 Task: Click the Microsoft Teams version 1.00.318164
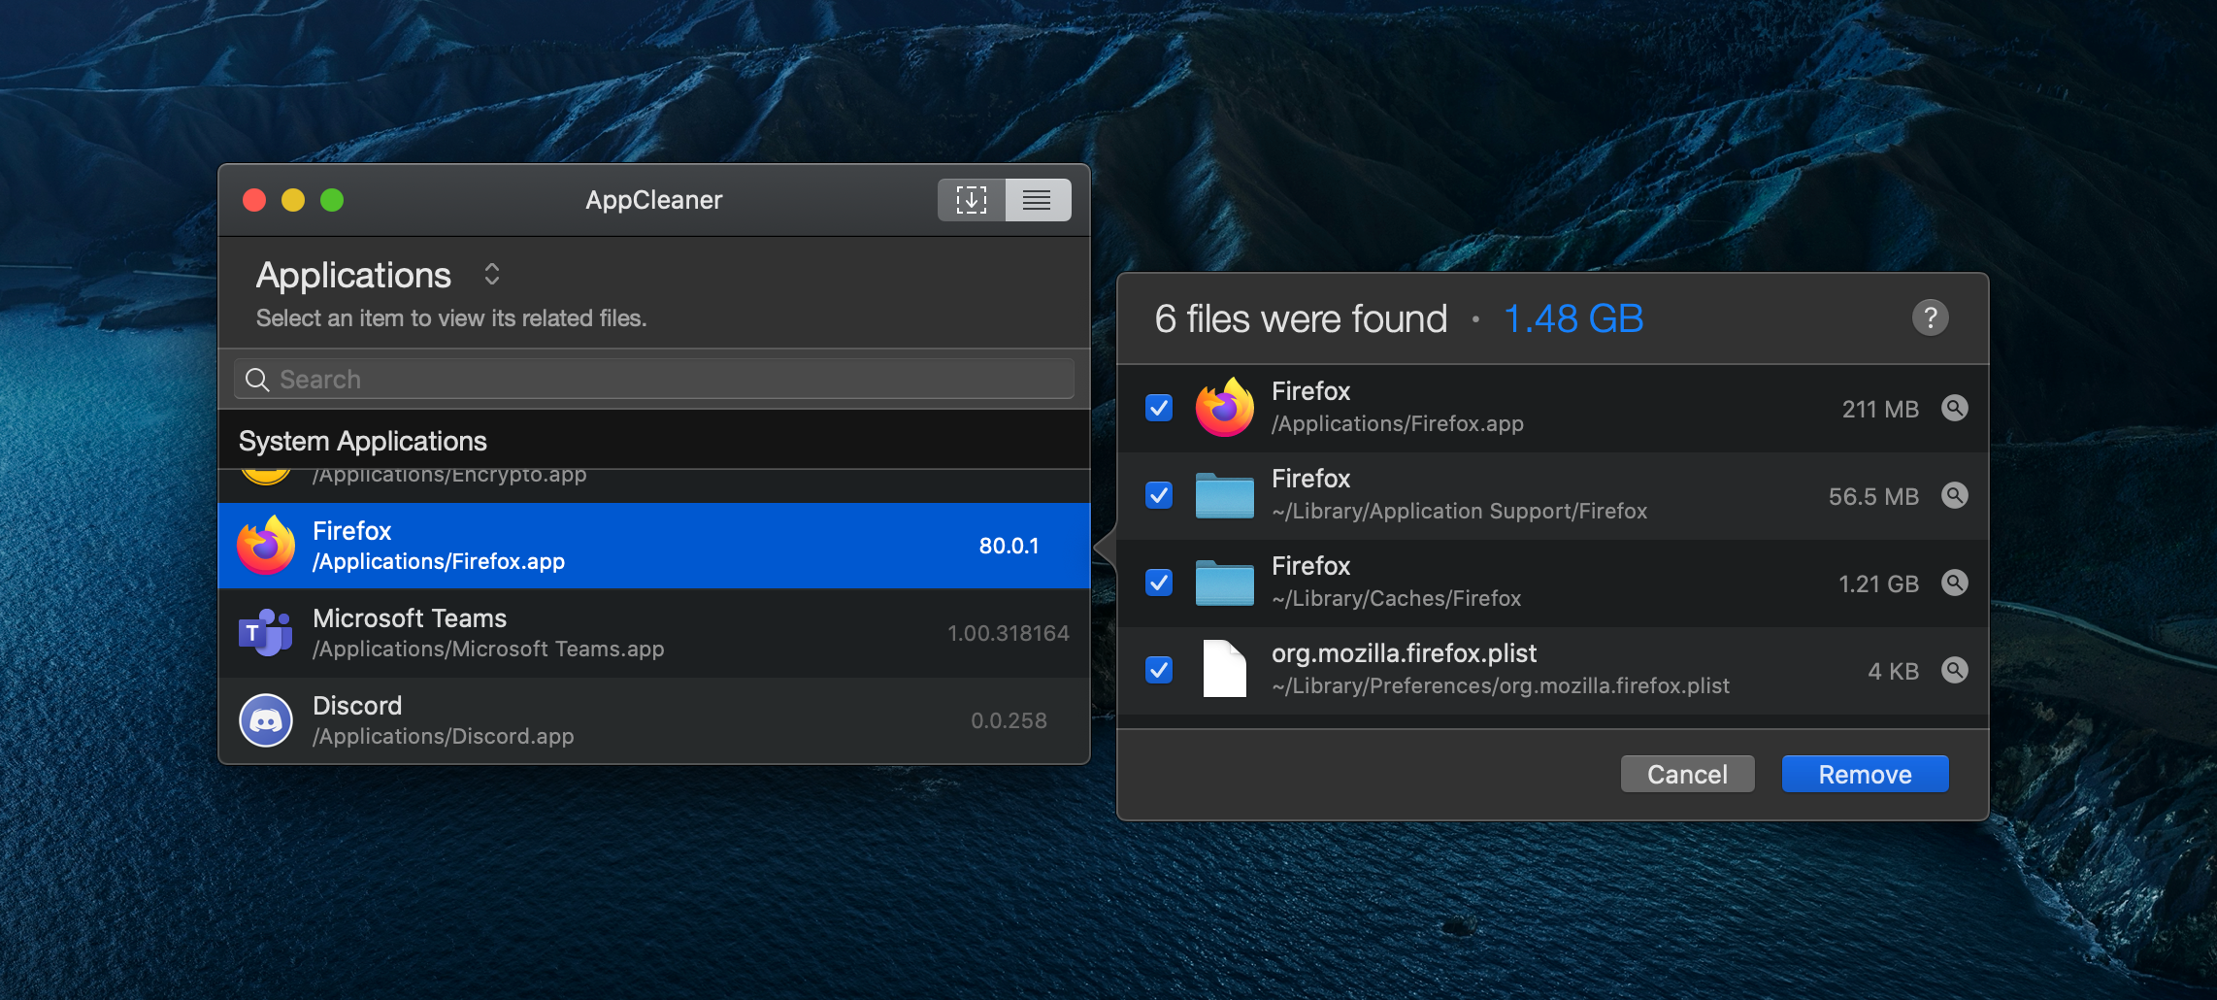point(1009,633)
